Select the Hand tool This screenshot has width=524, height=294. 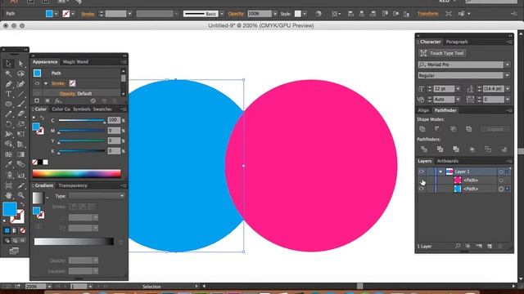pyautogui.click(x=8, y=195)
